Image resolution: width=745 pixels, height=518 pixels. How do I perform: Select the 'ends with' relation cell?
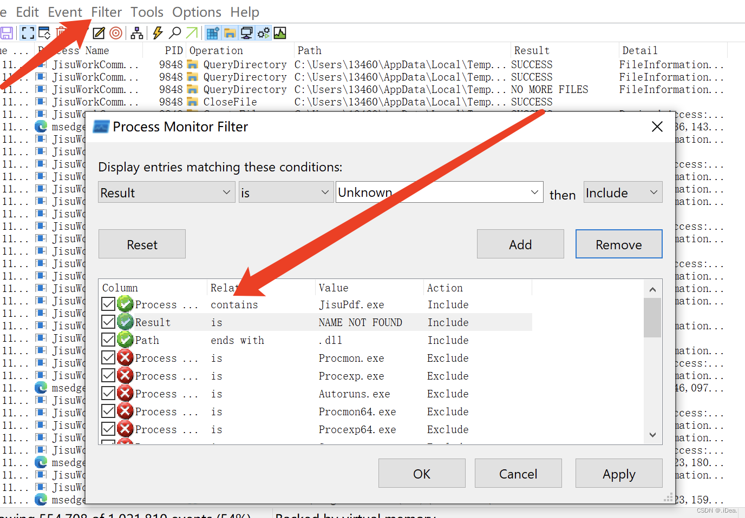click(237, 340)
